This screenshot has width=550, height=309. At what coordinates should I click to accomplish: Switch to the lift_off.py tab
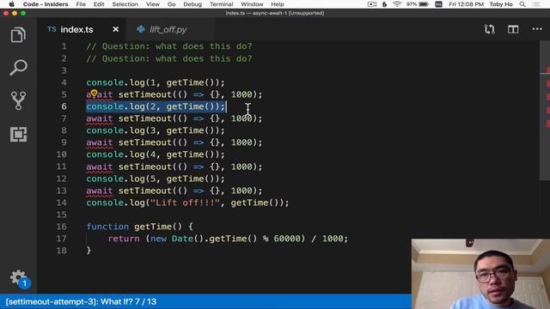coord(168,29)
